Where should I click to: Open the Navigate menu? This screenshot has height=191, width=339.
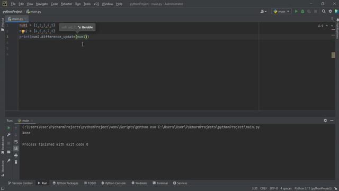(x=42, y=4)
